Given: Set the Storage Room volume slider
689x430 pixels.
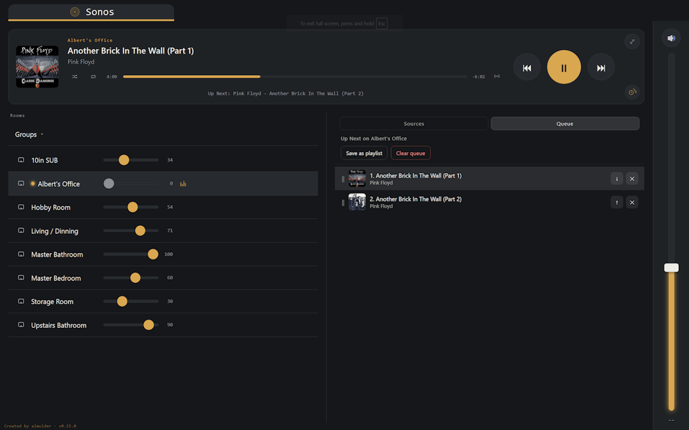Looking at the screenshot, I should (131, 302).
